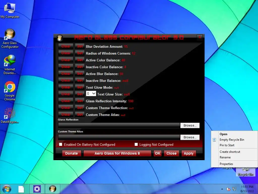Click the Close button
The height and width of the screenshot is (194, 258).
point(171,153)
